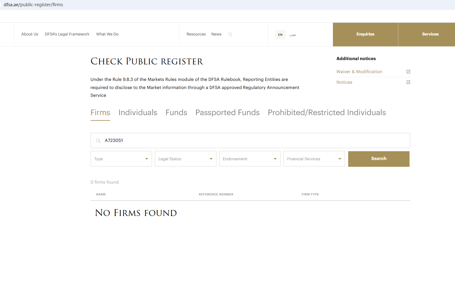Image resolution: width=455 pixels, height=281 pixels.
Task: Select the Funds tab
Action: (176, 112)
